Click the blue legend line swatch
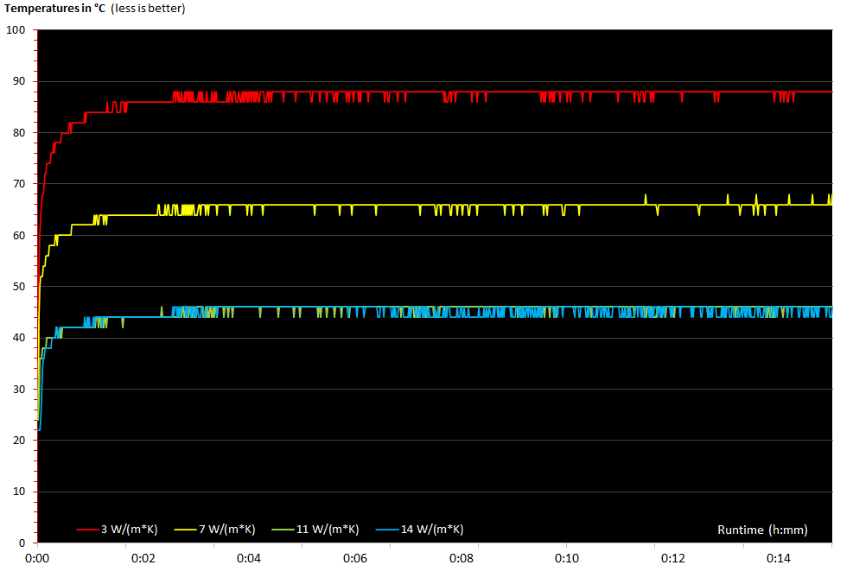Screen dimensions: 853x565 387,530
